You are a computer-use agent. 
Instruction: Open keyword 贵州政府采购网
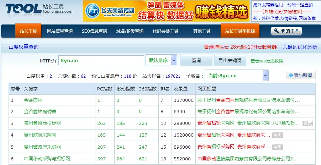[x=40, y=135]
